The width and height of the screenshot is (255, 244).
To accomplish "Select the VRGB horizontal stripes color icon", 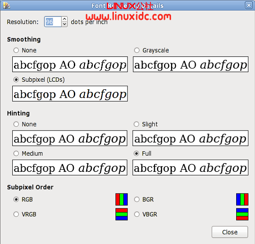I will click(x=121, y=214).
